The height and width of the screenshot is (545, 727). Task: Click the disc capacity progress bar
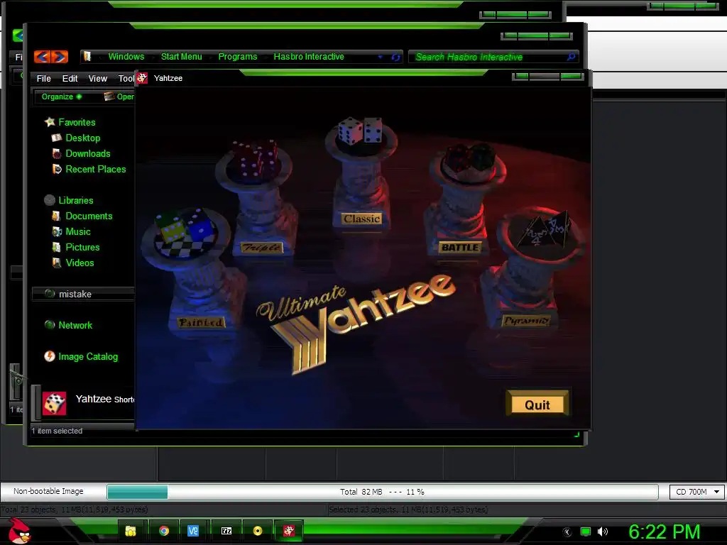pos(382,492)
